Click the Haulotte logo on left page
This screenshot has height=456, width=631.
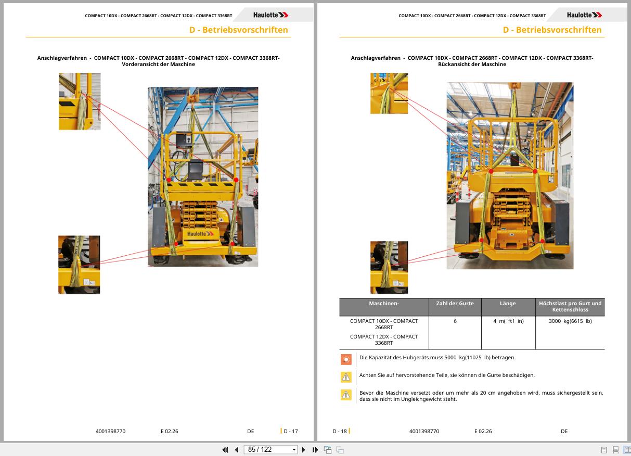[x=271, y=15]
